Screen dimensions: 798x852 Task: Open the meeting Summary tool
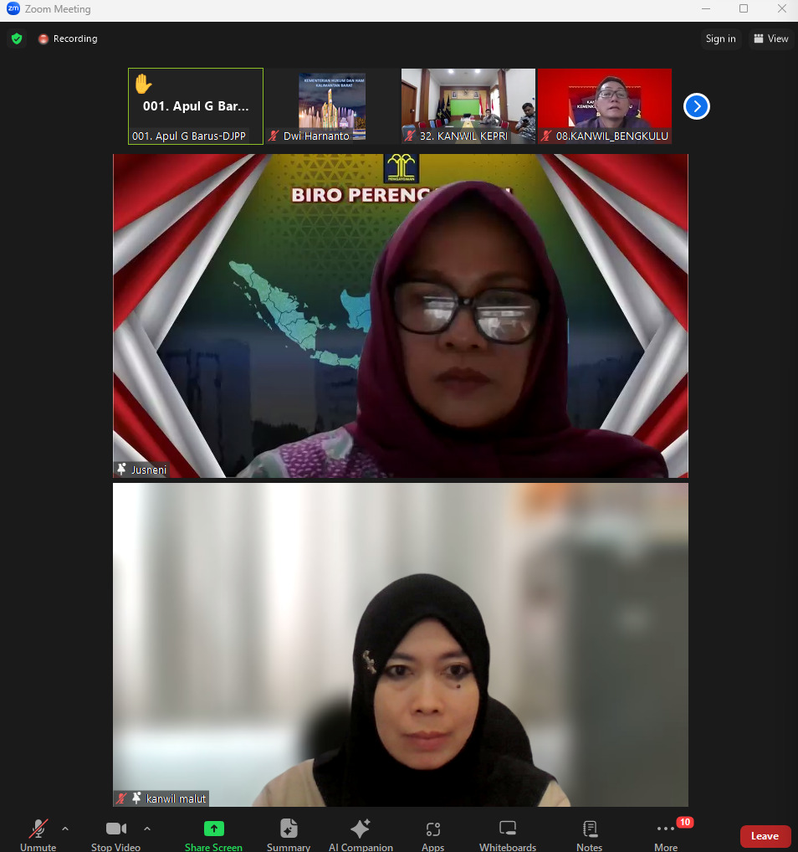click(x=289, y=834)
